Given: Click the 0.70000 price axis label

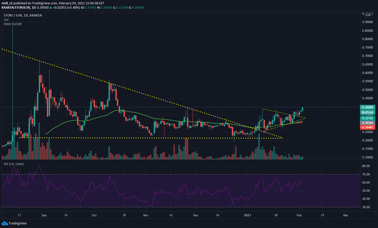Looking at the screenshot, I should pyautogui.click(x=367, y=56).
